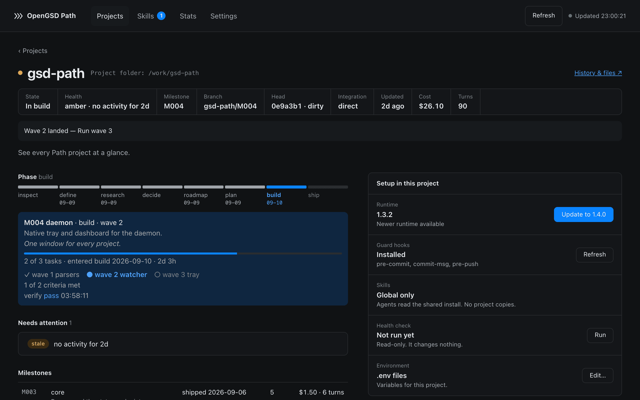The image size is (640, 400).
Task: Select the research phase segment bar
Action: 121,187
